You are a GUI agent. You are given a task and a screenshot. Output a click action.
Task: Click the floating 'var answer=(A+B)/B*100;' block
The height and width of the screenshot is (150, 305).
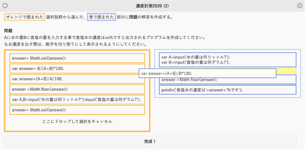coord(207,73)
